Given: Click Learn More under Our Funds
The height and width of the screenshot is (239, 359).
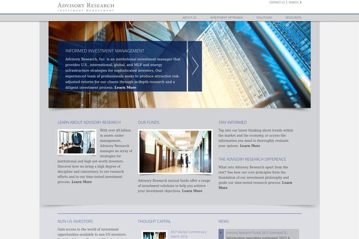Looking at the screenshot, I should tap(192, 191).
